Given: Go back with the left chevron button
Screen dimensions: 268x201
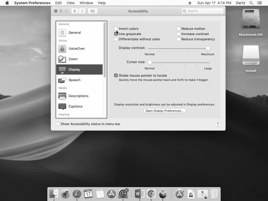Looking at the screenshot, I should (x=75, y=11).
